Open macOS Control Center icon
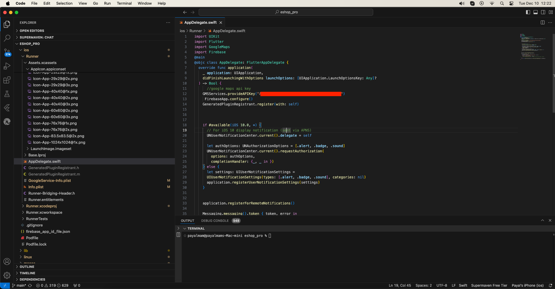This screenshot has width=555, height=289. (x=512, y=3)
